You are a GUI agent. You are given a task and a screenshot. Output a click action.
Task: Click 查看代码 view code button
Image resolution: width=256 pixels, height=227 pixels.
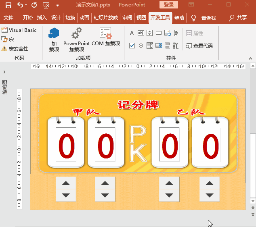click(x=199, y=46)
